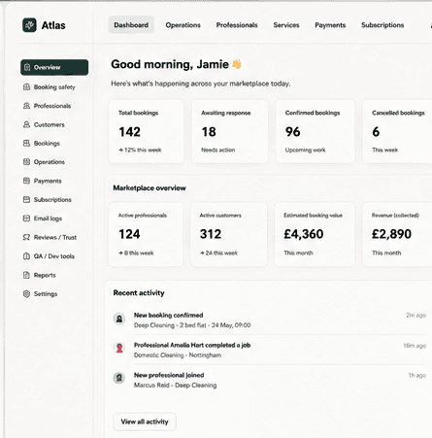Switch to the Dashboard top tab
This screenshot has width=432, height=438.
(x=131, y=25)
